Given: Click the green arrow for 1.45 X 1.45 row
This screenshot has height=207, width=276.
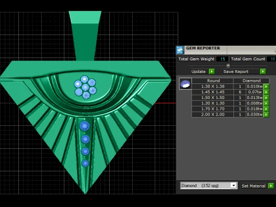Looking at the screenshot, I should pos(266,92).
